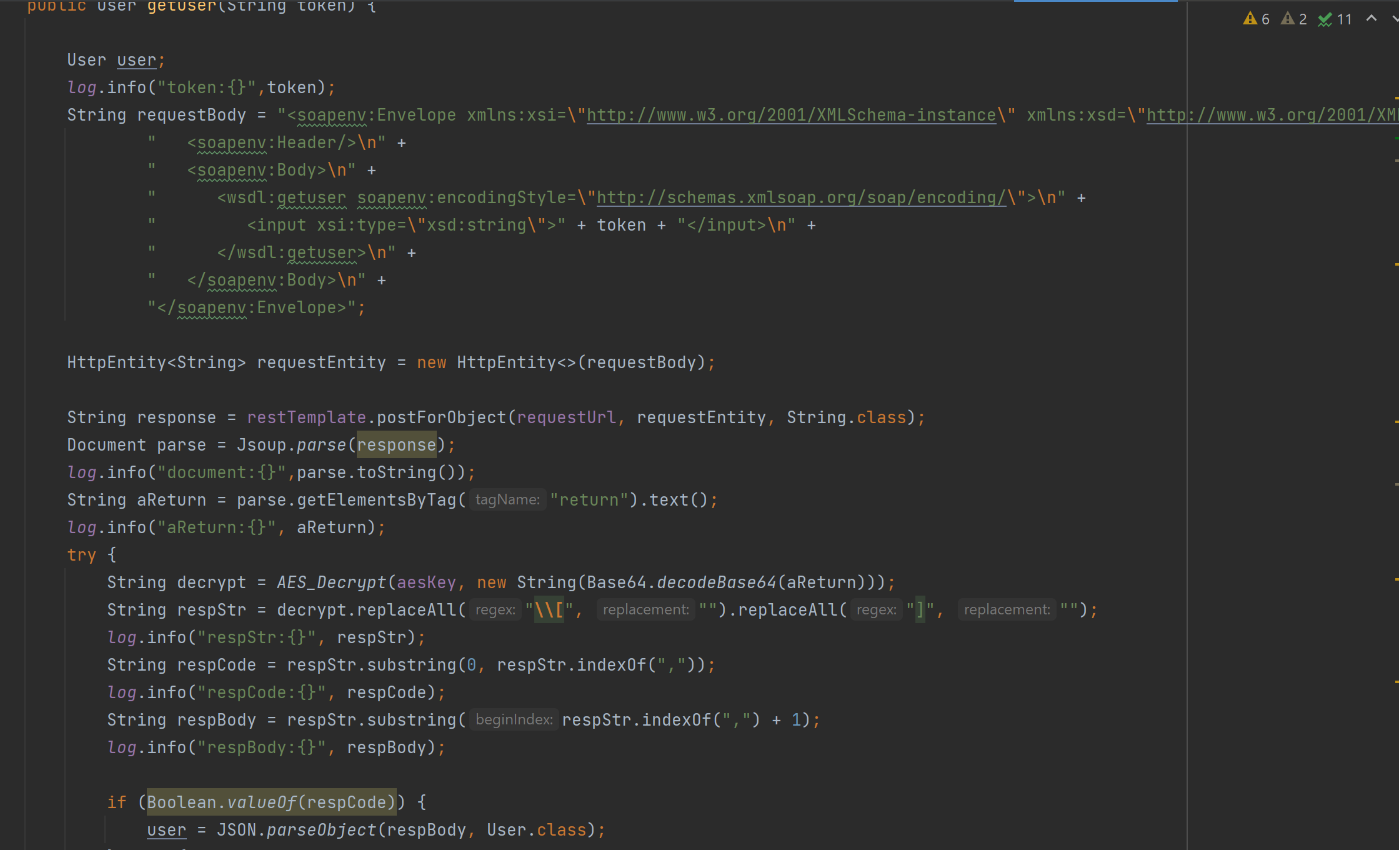Click the opening <soapenv:Body> string
This screenshot has width=1399, height=850.
pos(252,170)
